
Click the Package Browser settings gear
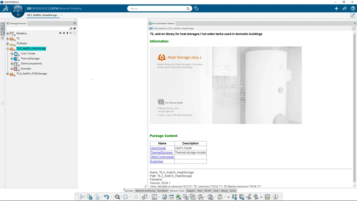[x=74, y=23]
